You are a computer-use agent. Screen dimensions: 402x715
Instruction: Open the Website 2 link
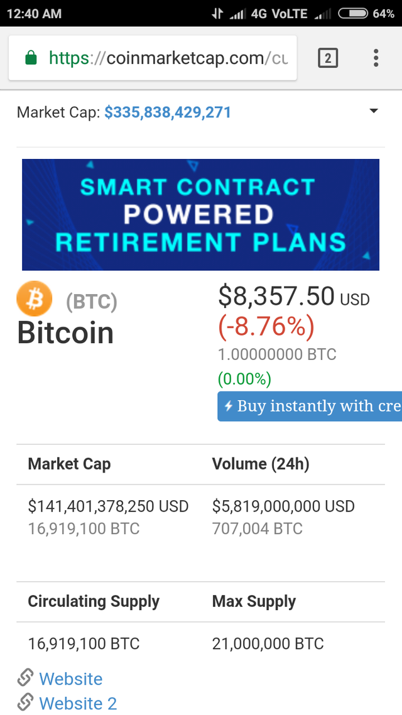[x=78, y=703]
